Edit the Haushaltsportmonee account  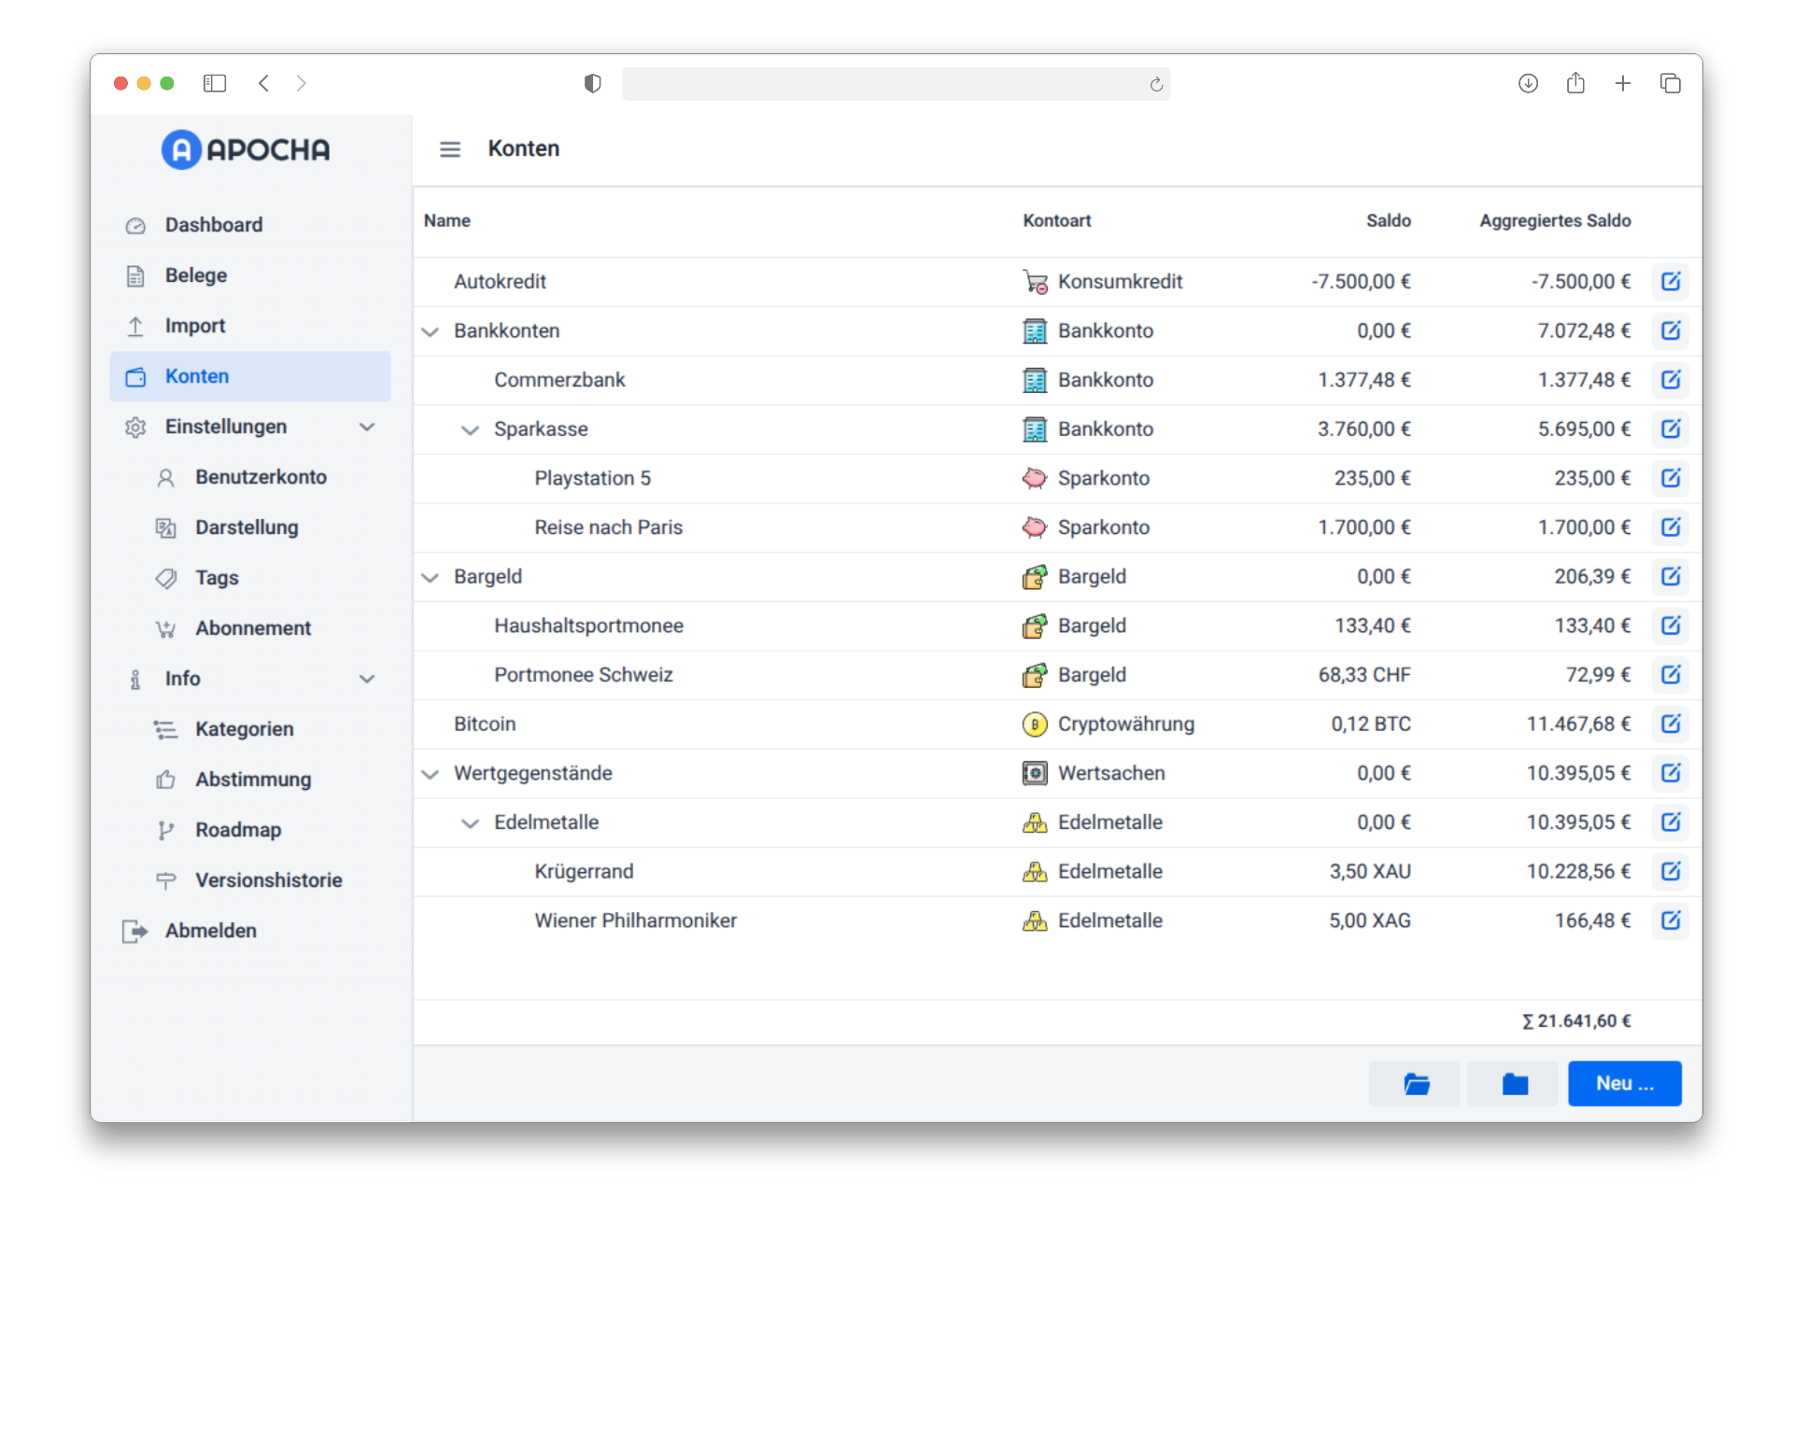click(x=1671, y=626)
